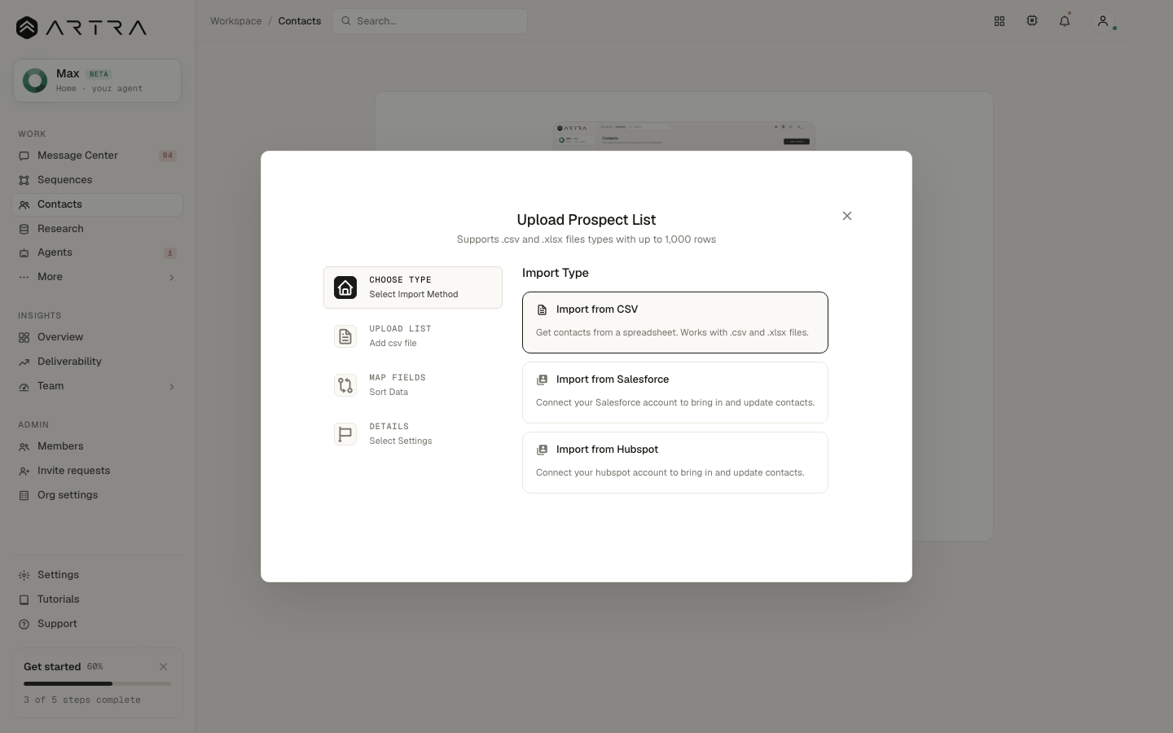Expand the More menu chevron
Image resolution: width=1173 pixels, height=733 pixels.
[171, 278]
